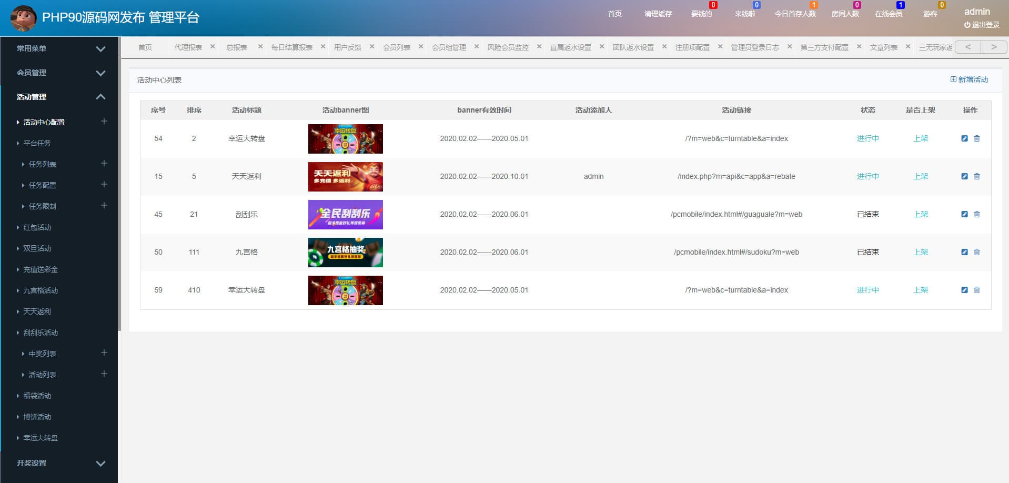1009x483 pixels.
Task: Switch to the 会员列表 tab
Action: point(396,47)
